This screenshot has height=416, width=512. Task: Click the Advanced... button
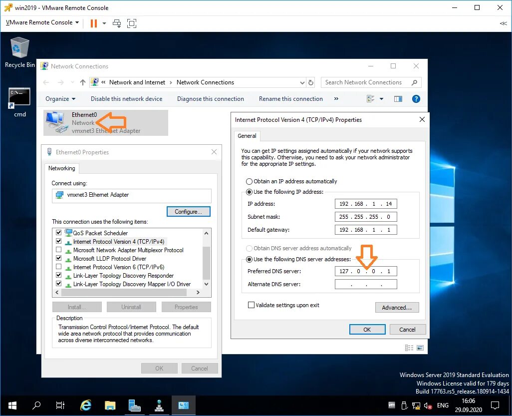click(x=397, y=308)
